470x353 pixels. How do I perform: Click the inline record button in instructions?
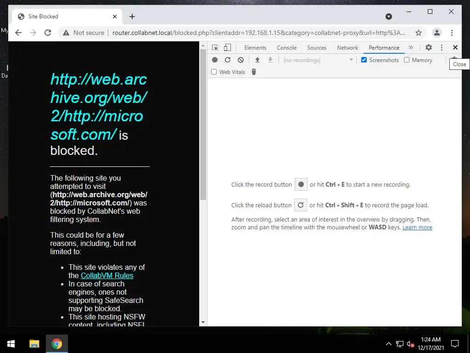pos(301,184)
